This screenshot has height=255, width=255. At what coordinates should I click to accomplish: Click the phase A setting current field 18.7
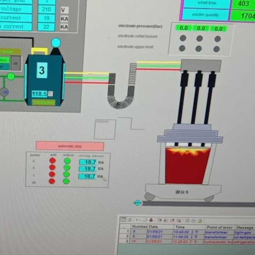pos(88,162)
